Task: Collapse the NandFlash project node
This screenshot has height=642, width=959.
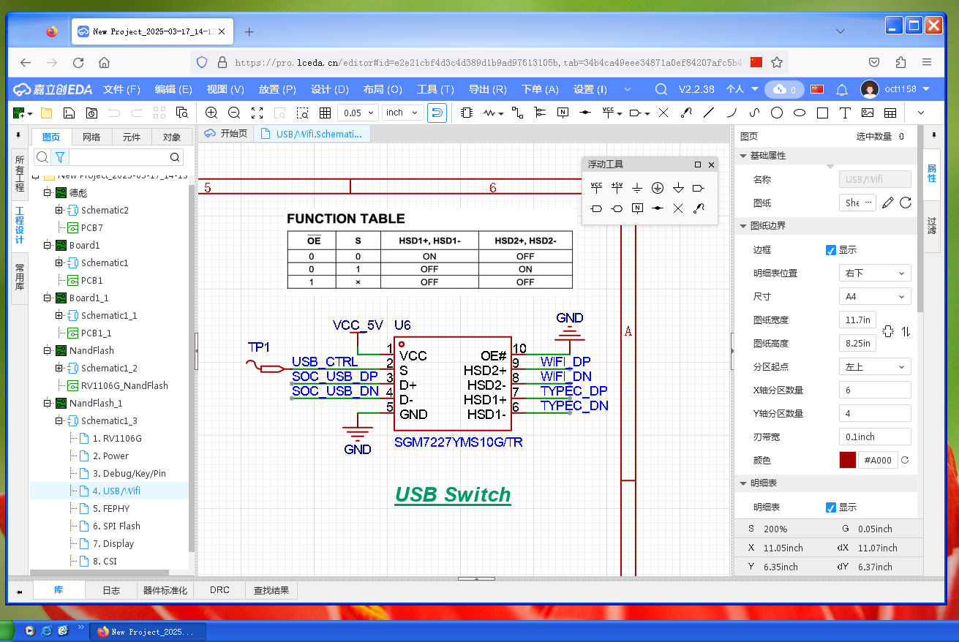Action: [47, 351]
